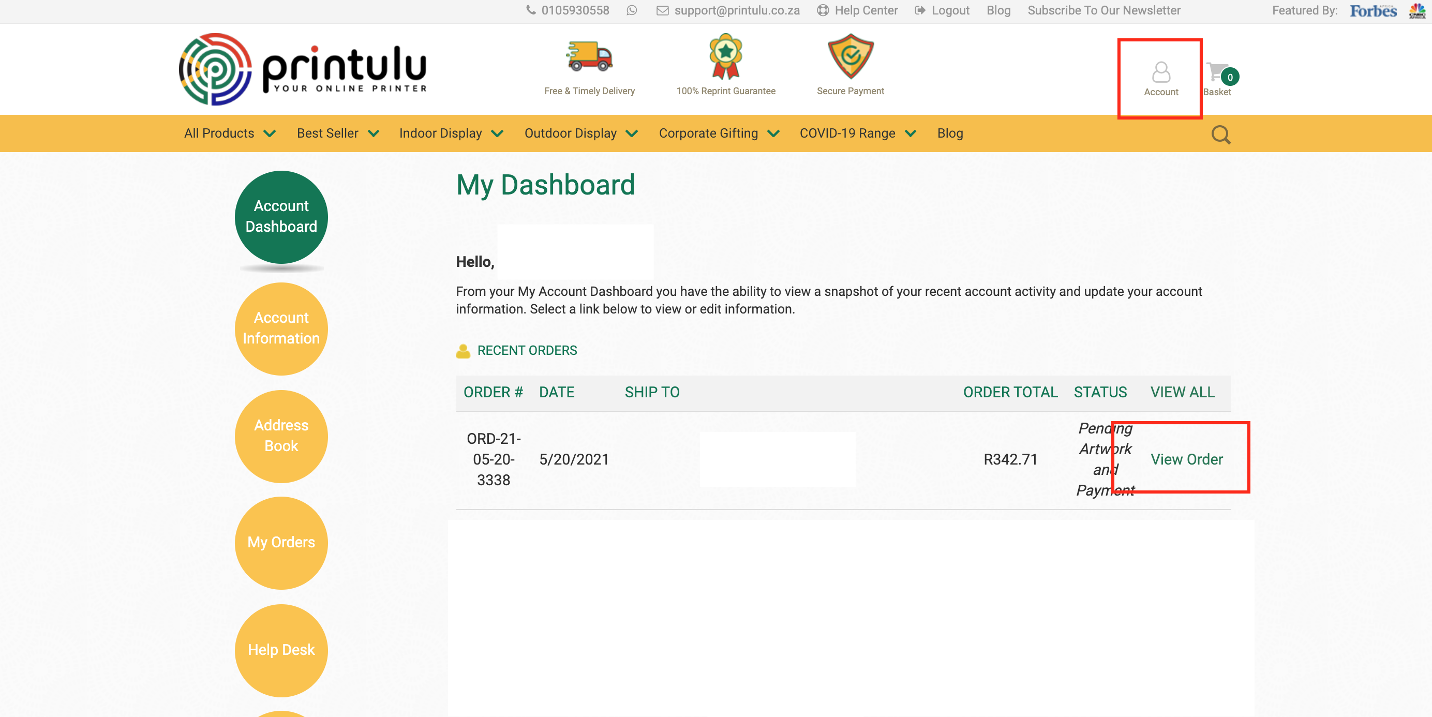Click the basket count badge showing 0
The height and width of the screenshot is (717, 1432).
click(x=1230, y=77)
